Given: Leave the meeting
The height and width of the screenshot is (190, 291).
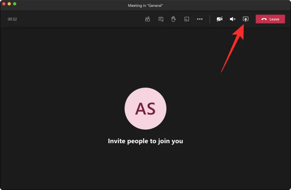Looking at the screenshot, I should tap(270, 19).
